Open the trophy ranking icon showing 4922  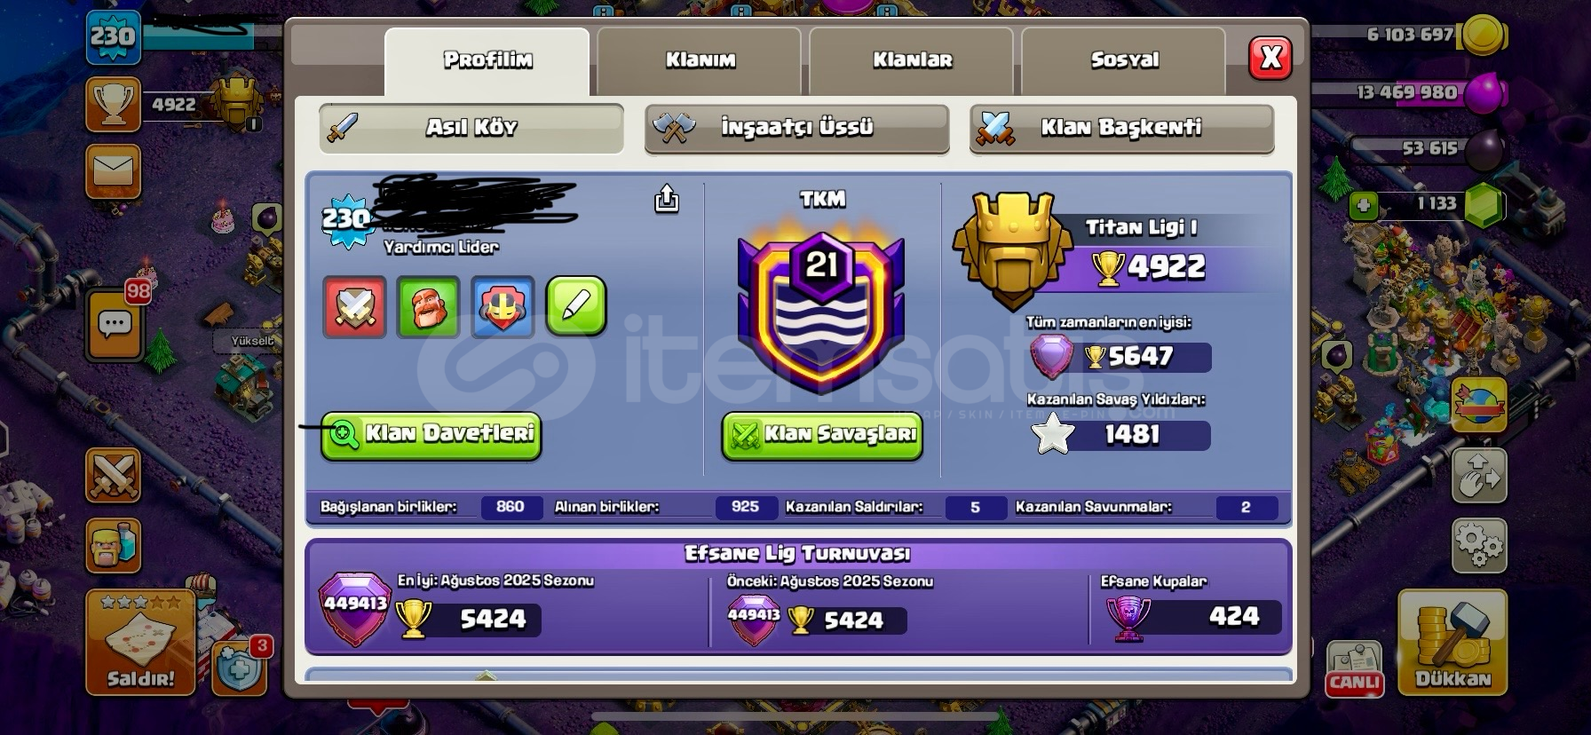[x=114, y=105]
